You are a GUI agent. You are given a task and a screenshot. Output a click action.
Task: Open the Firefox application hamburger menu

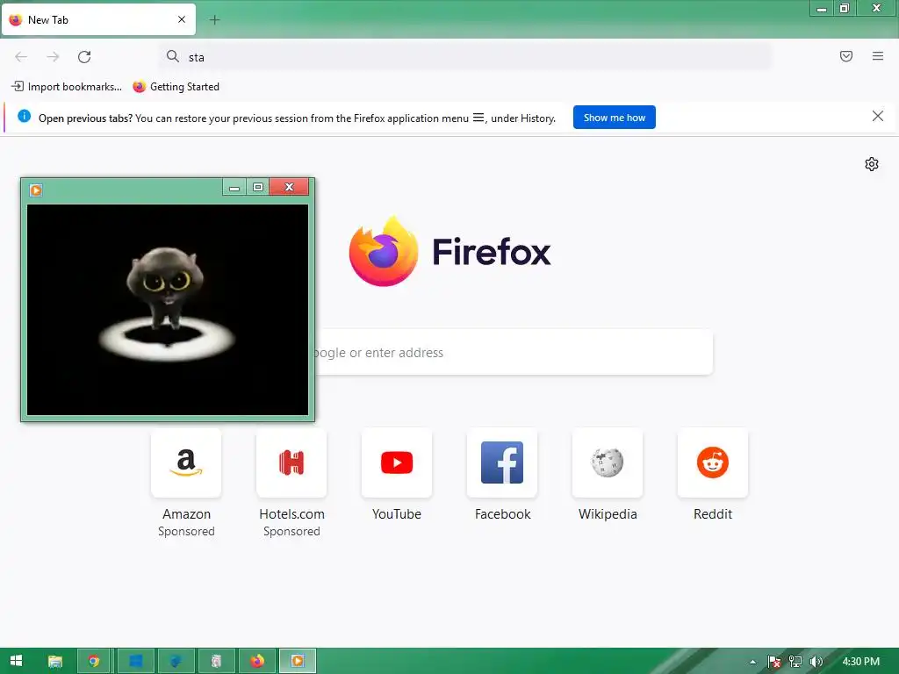point(877,56)
